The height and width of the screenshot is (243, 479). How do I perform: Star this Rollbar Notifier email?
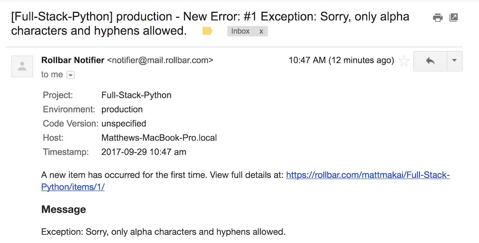(404, 61)
